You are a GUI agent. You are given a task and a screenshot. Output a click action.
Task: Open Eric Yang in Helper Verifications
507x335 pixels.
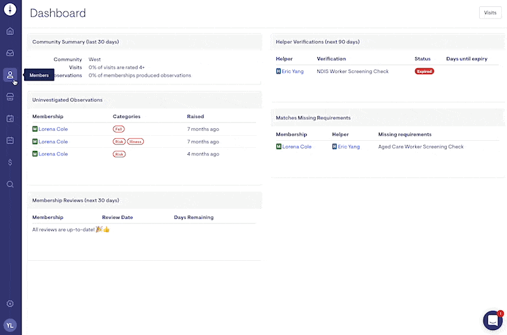point(292,72)
